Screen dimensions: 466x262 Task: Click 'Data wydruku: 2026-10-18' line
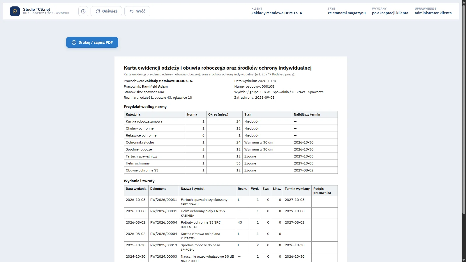pyautogui.click(x=256, y=81)
